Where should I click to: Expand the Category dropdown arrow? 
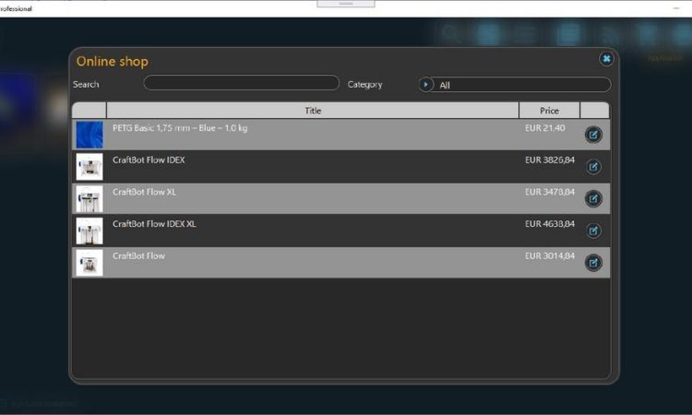tap(426, 85)
